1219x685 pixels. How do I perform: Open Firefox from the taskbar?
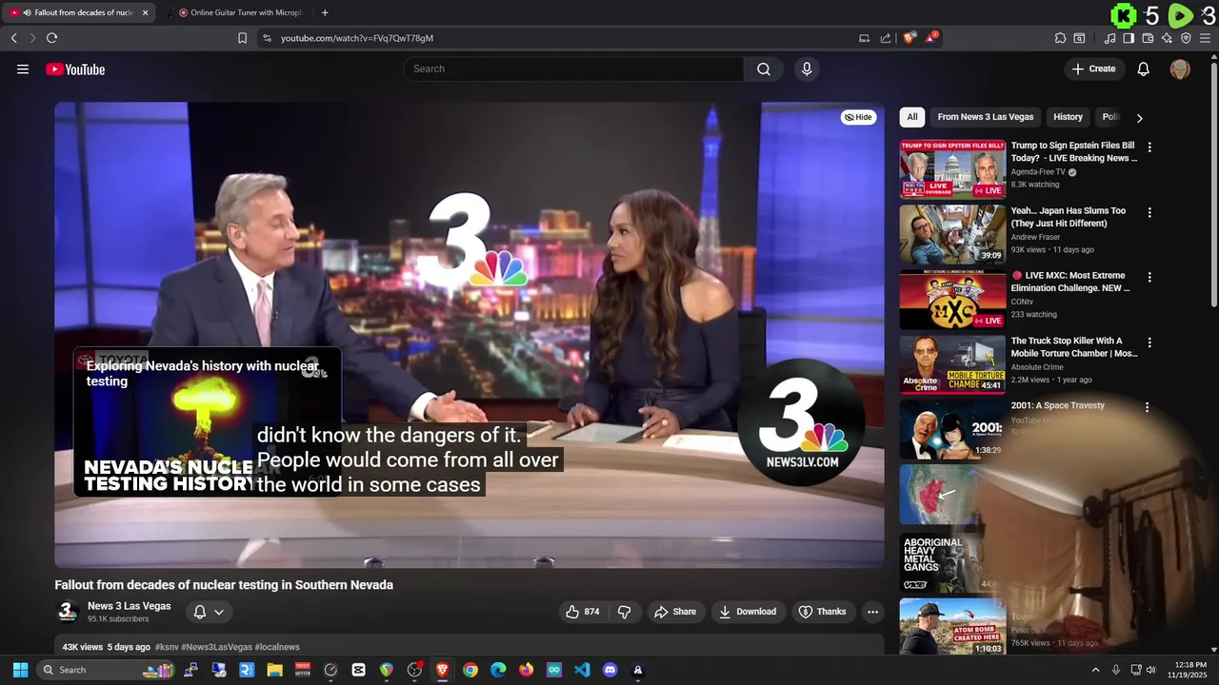point(527,670)
